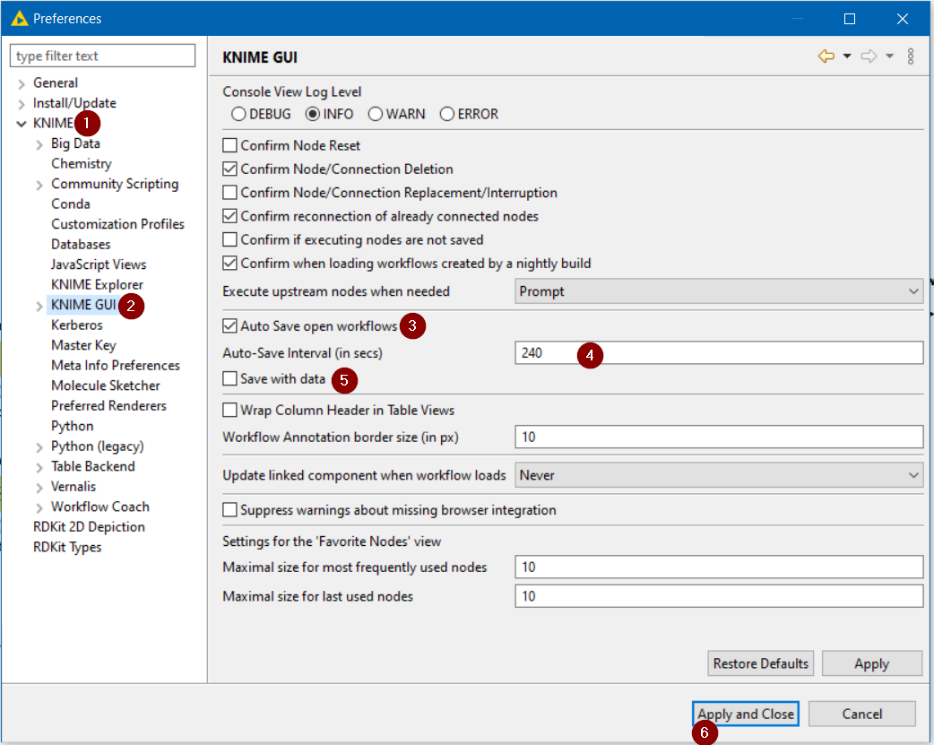This screenshot has width=934, height=745.
Task: Click most frequently used nodes size field
Action: 719,567
